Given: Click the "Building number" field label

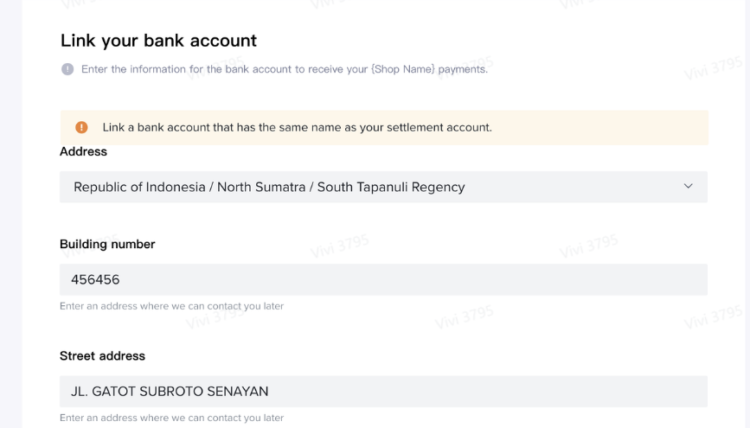Looking at the screenshot, I should point(107,245).
